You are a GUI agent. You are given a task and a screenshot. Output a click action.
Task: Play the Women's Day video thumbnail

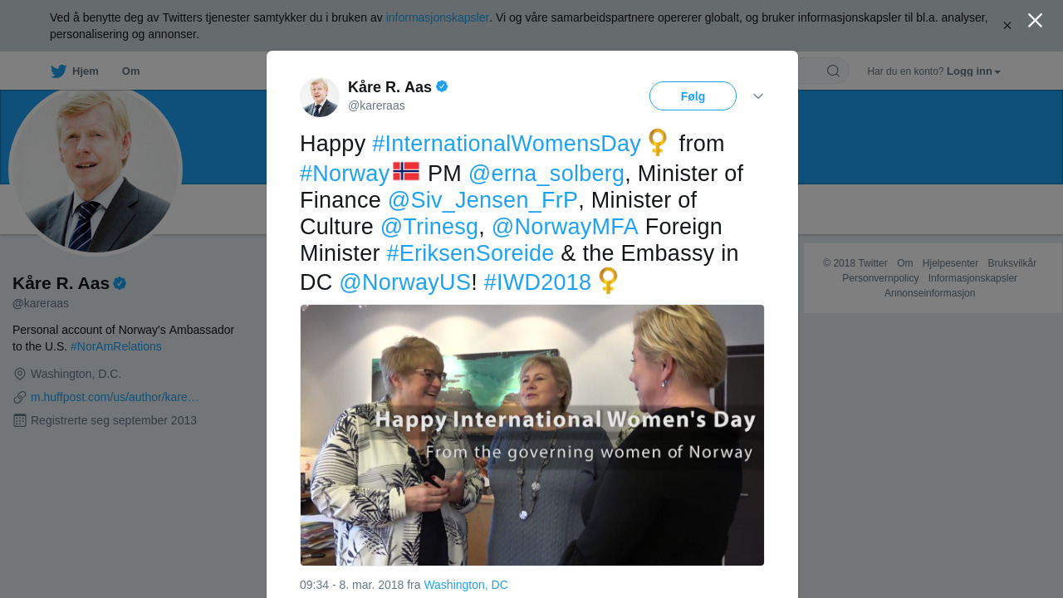(531, 435)
